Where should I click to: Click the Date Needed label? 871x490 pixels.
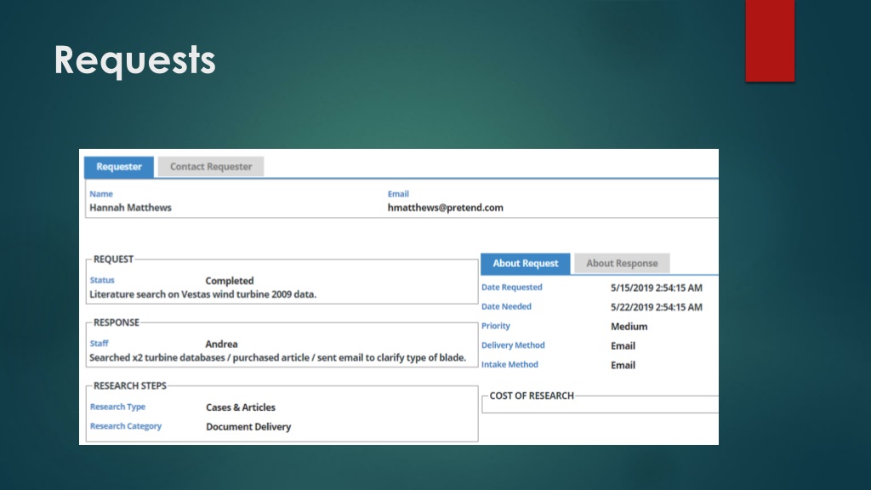[x=506, y=306]
